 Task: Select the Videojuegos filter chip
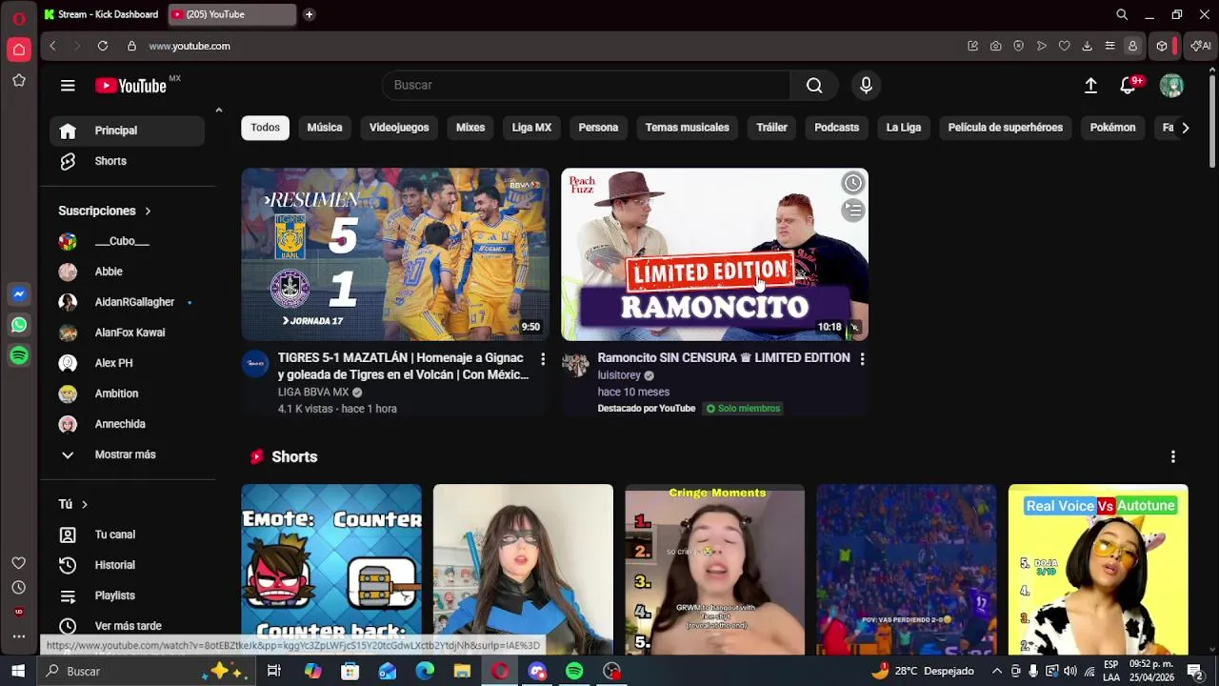[x=399, y=128]
